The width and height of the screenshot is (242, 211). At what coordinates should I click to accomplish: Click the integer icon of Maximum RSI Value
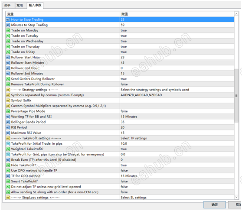point(8,133)
